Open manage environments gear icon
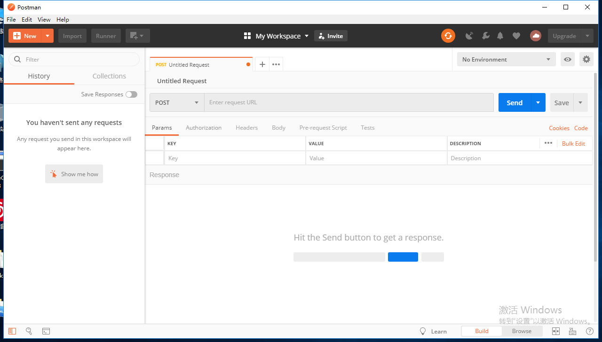Screen dimensions: 602x342 point(586,59)
